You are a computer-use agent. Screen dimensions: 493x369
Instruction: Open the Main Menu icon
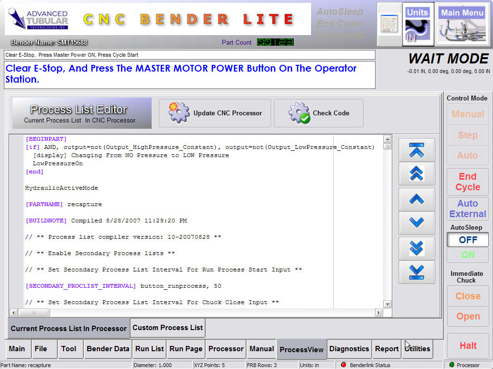pos(462,25)
